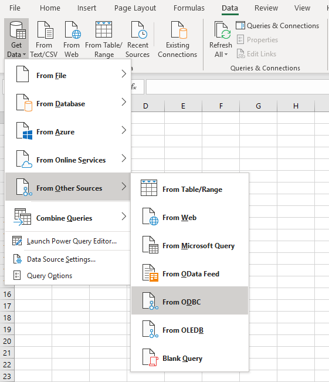Screen dimensions: 329x382
Task: Click the Launch Power Query Editor icon
Action: (17, 241)
